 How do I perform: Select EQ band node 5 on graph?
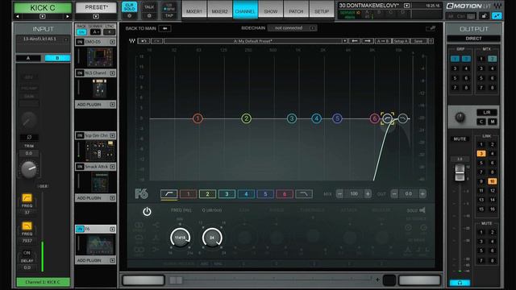[x=337, y=118]
